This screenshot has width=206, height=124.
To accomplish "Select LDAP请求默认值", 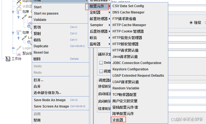I will tap(139, 82).
